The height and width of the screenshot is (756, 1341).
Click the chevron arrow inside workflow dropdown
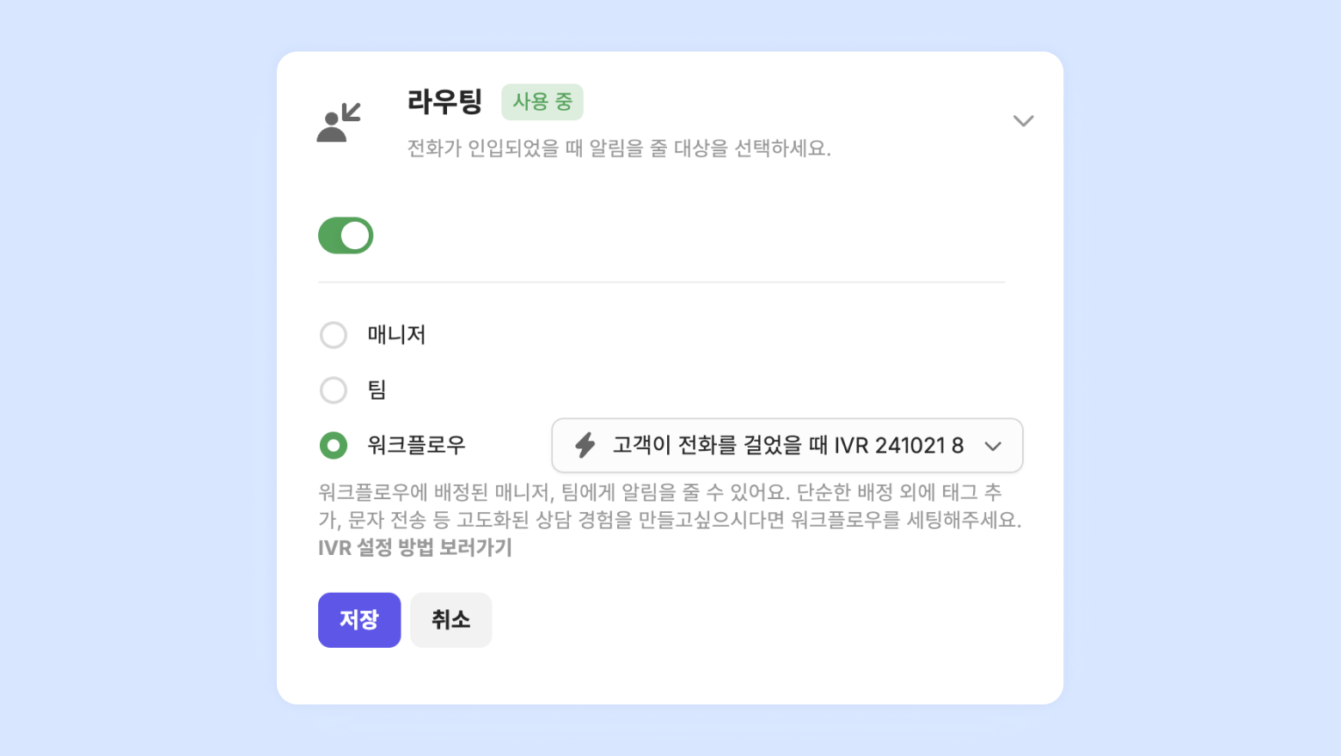click(993, 446)
